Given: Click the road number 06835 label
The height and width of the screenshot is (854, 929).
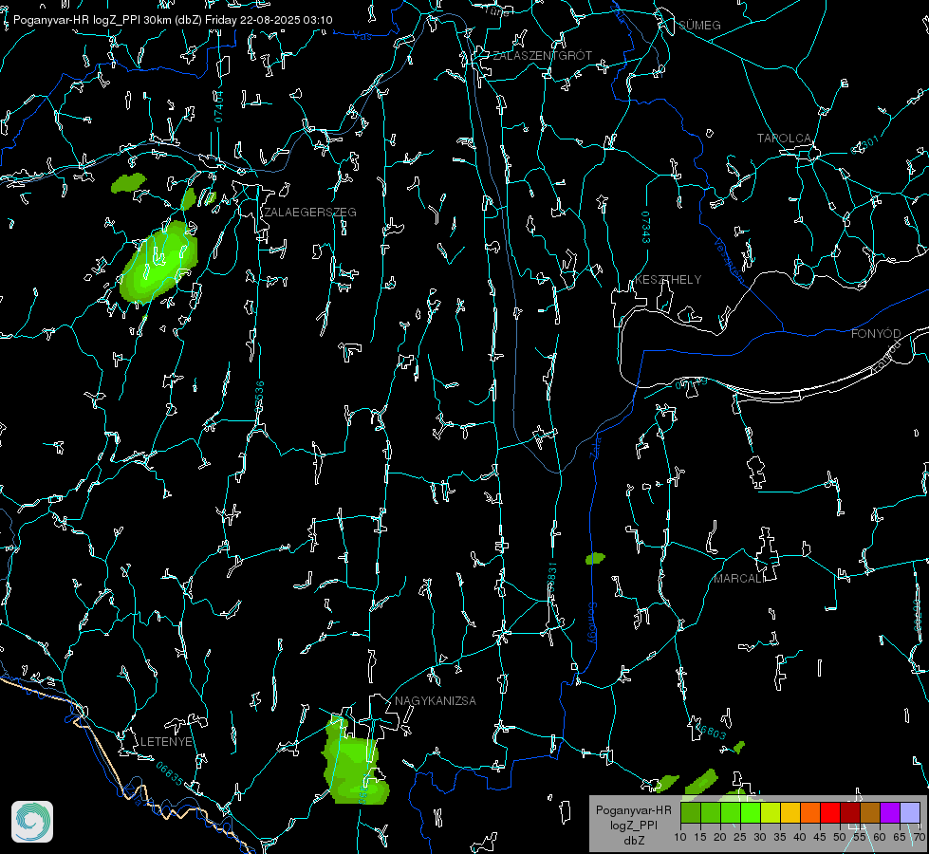Looking at the screenshot, I should point(170,773).
